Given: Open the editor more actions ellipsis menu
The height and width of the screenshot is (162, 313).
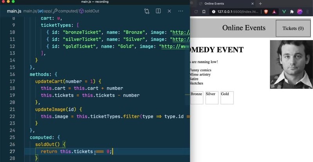Looking at the screenshot, I should 180,11.
